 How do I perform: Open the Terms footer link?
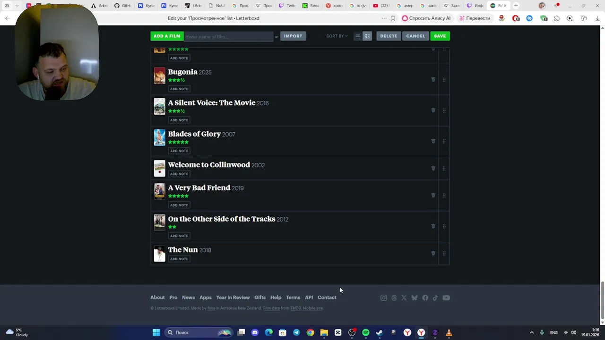point(293,297)
